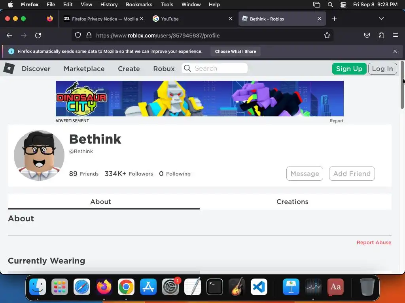The image size is (405, 303).
Task: Open Launchpad from the dock
Action: [60, 287]
